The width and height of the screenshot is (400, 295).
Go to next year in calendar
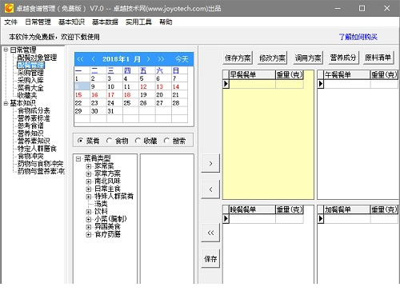click(x=161, y=59)
